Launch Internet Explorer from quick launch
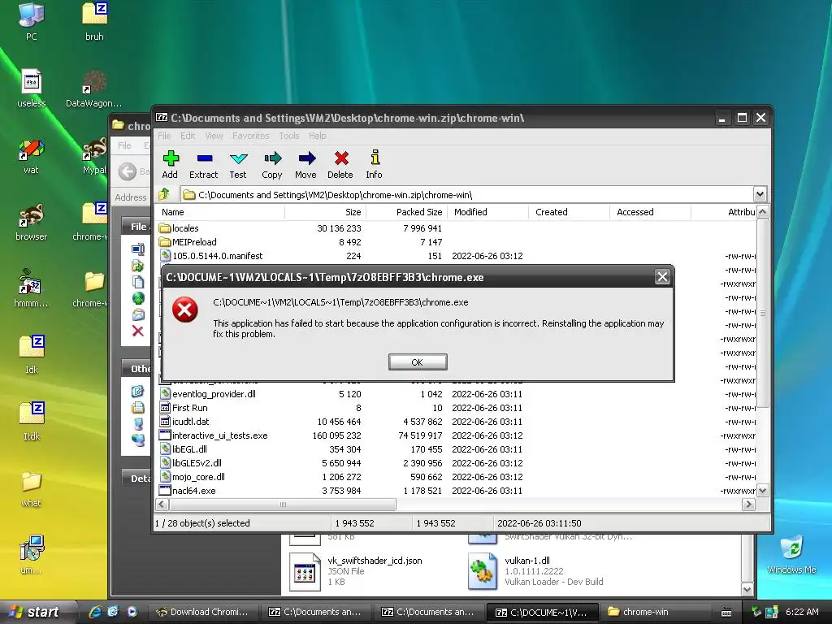Screen dimensions: 832x624 tap(96, 612)
